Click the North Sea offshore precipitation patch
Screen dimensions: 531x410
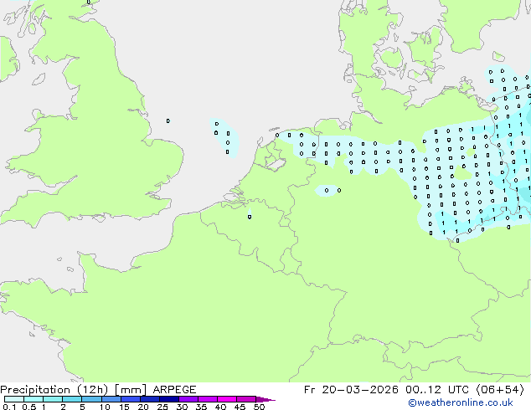[x=224, y=138]
